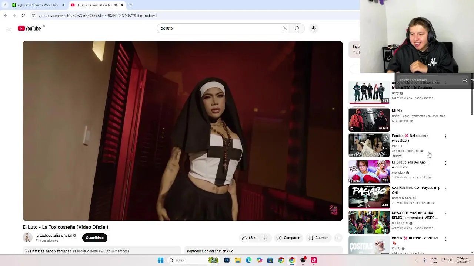Open the Mi Mix playlist thumbnail
The height and width of the screenshot is (266, 474).
[x=369, y=120]
